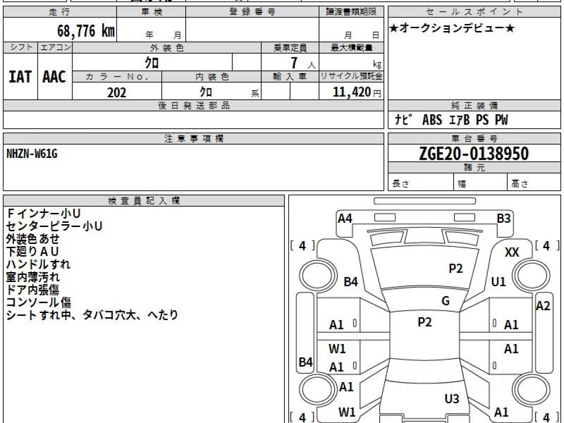Click the 注意事項欄 header
Viewport: 564px width, 423px height.
[194, 139]
